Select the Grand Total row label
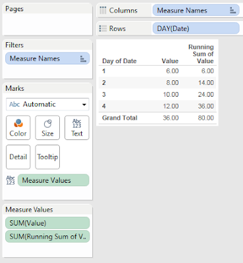Image resolution: width=243 pixels, height=263 pixels. point(120,118)
